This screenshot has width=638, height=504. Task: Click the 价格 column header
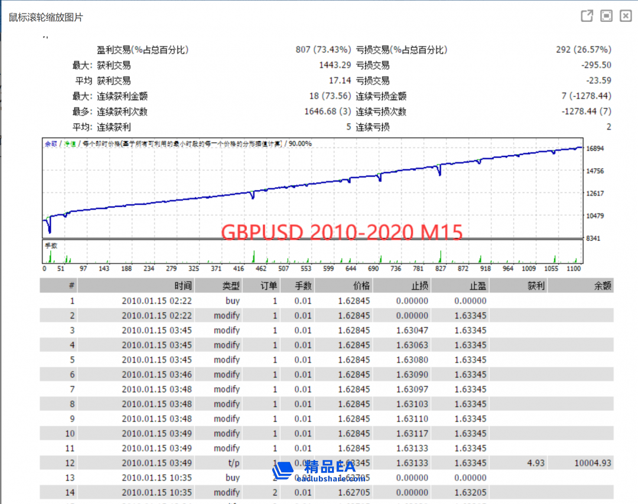click(361, 286)
